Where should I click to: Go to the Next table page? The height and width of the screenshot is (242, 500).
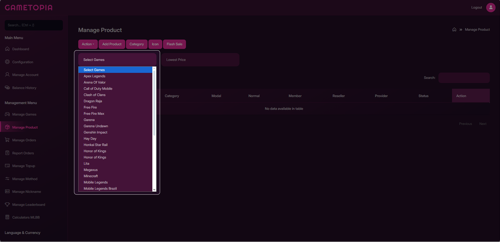(483, 124)
